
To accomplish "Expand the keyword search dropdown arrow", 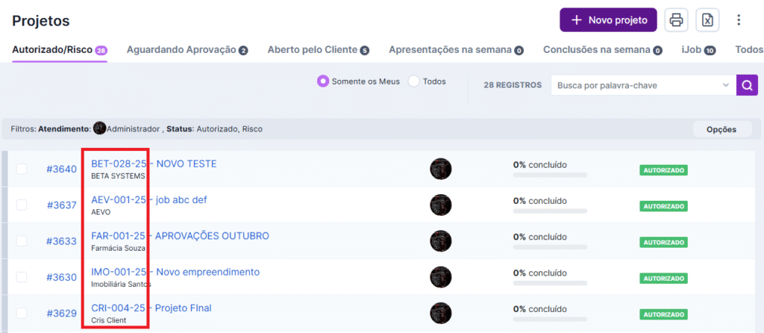I will 726,85.
